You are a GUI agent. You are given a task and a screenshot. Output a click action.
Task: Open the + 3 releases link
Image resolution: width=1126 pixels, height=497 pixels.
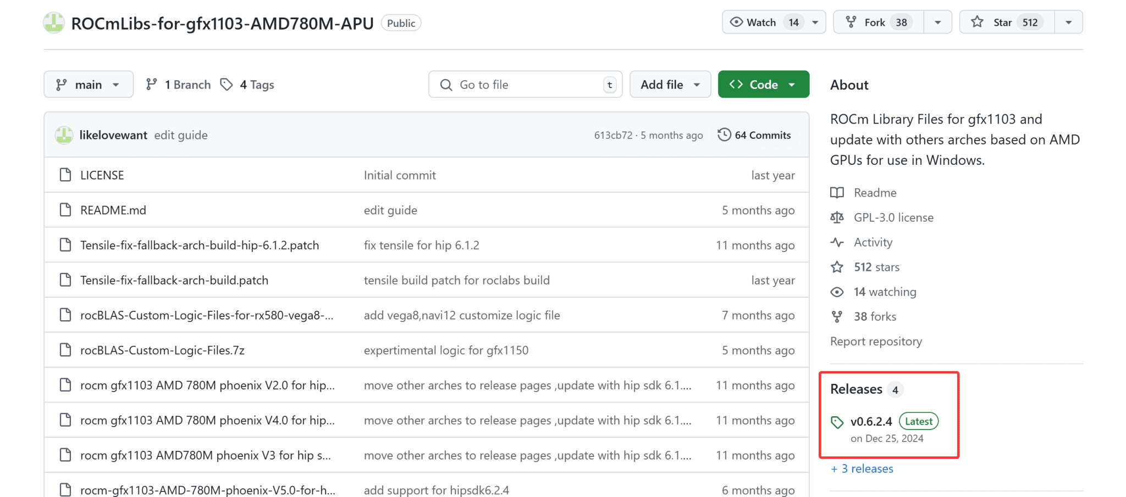[862, 468]
